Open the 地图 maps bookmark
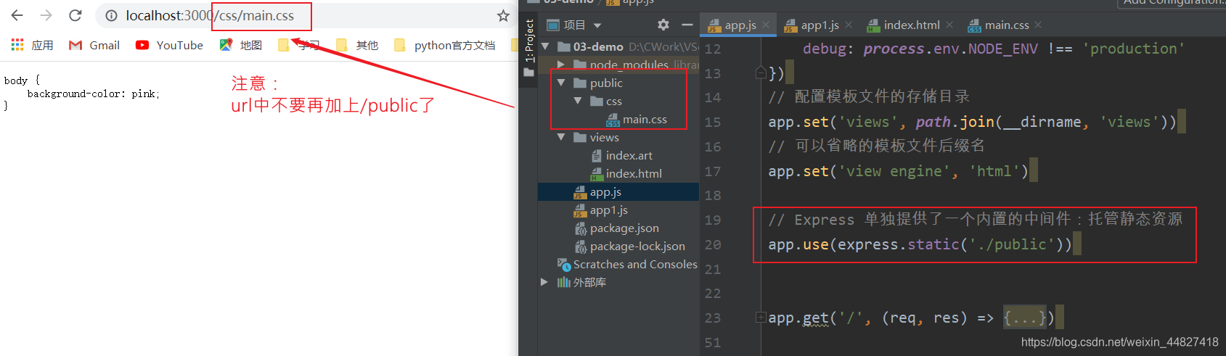Image resolution: width=1226 pixels, height=356 pixels. point(241,45)
